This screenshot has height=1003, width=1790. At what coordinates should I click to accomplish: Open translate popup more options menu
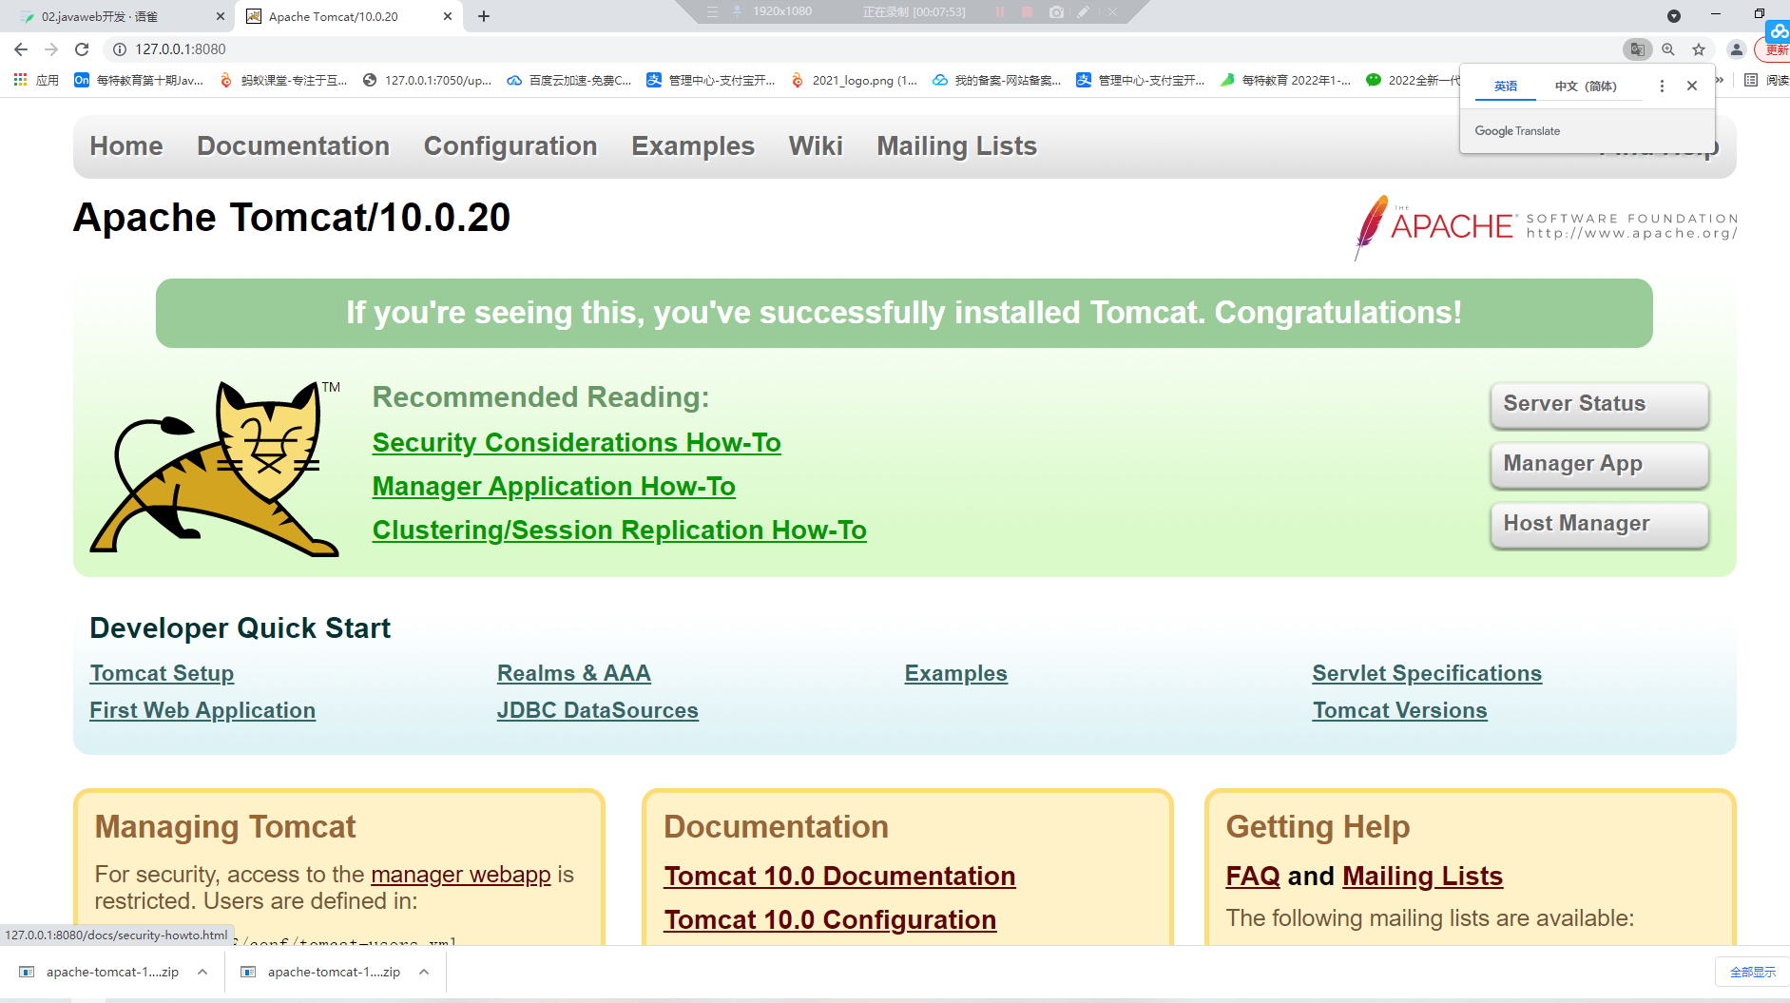tap(1662, 86)
